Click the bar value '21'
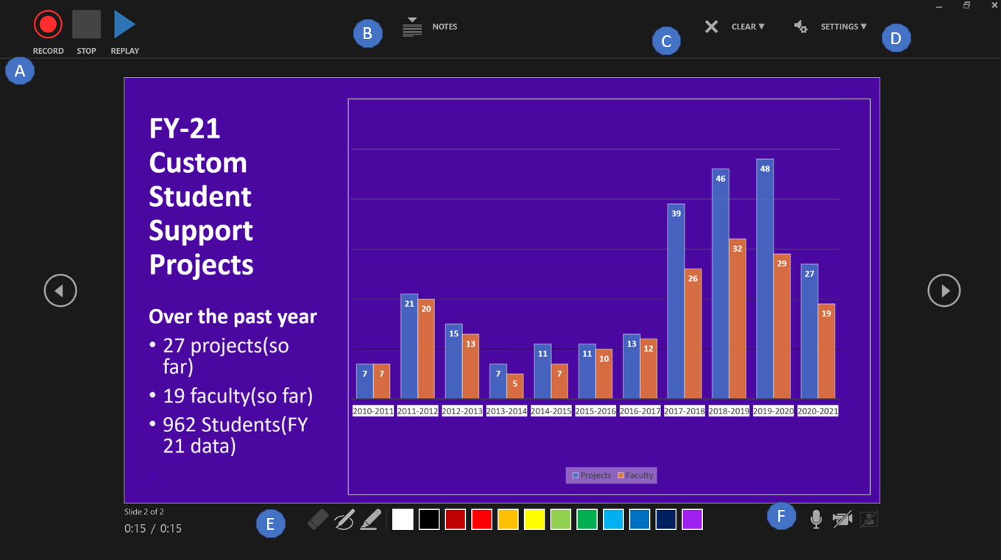The image size is (1001, 560). coord(409,304)
